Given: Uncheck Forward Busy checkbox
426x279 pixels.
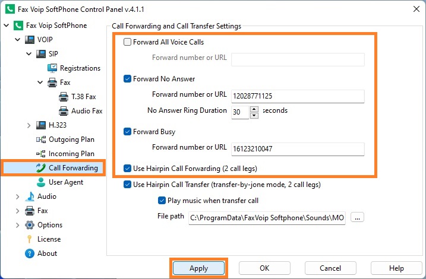Looking at the screenshot, I should [x=127, y=132].
